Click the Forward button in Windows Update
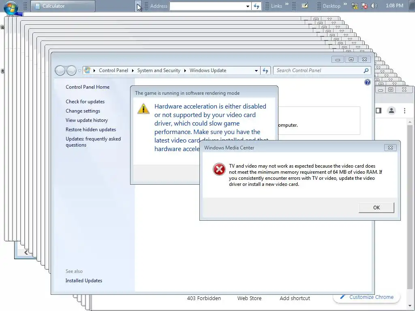This screenshot has width=415, height=311. coord(71,70)
